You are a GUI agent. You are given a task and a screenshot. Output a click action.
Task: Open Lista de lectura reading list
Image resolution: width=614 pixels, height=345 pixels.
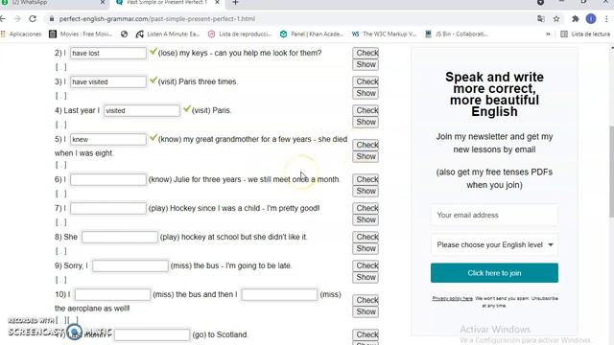click(585, 34)
